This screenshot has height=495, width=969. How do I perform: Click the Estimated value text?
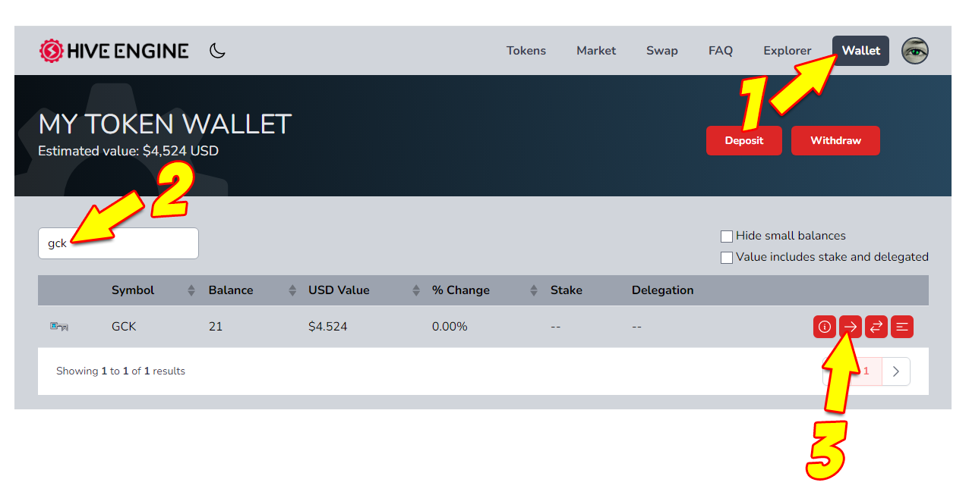128,151
